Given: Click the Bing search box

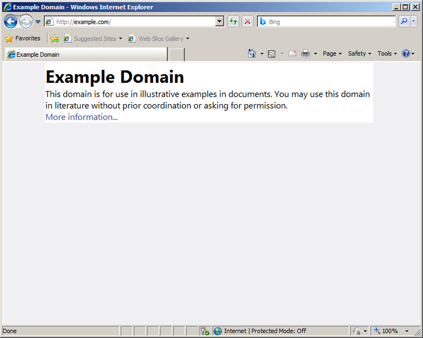Looking at the screenshot, I should [x=326, y=21].
